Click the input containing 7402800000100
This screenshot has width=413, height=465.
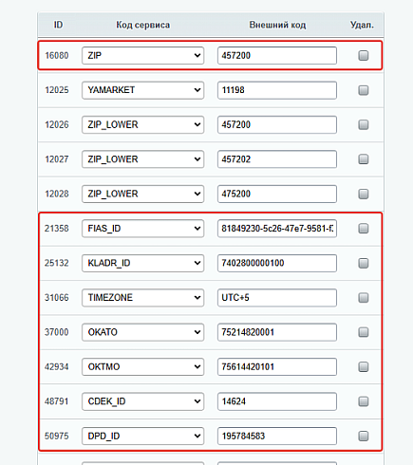pyautogui.click(x=277, y=263)
